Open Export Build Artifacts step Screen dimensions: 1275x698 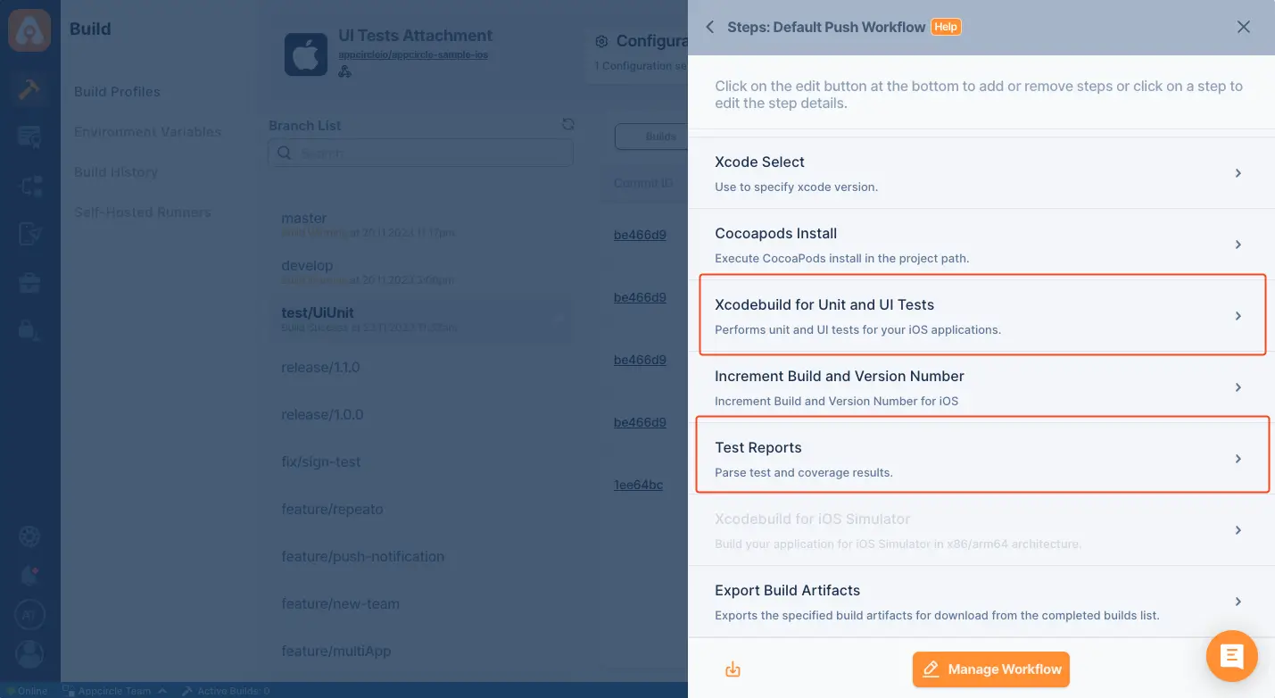click(x=981, y=602)
